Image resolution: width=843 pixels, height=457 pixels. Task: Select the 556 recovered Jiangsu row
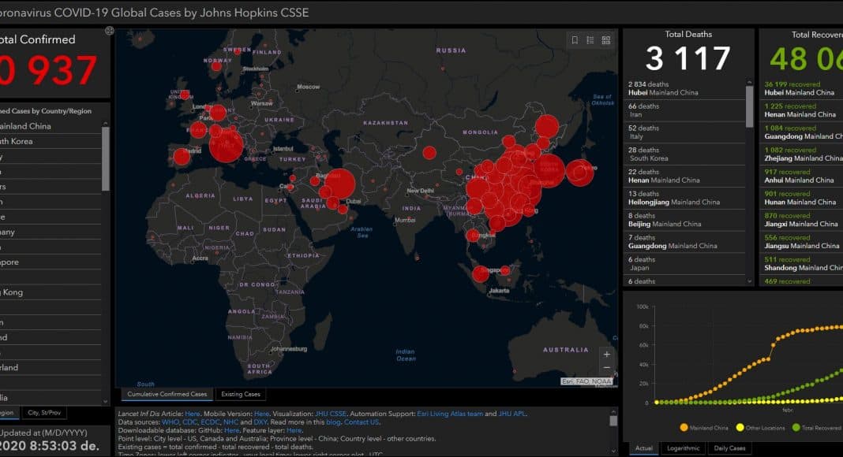[802, 242]
